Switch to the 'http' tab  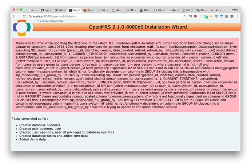159,10
